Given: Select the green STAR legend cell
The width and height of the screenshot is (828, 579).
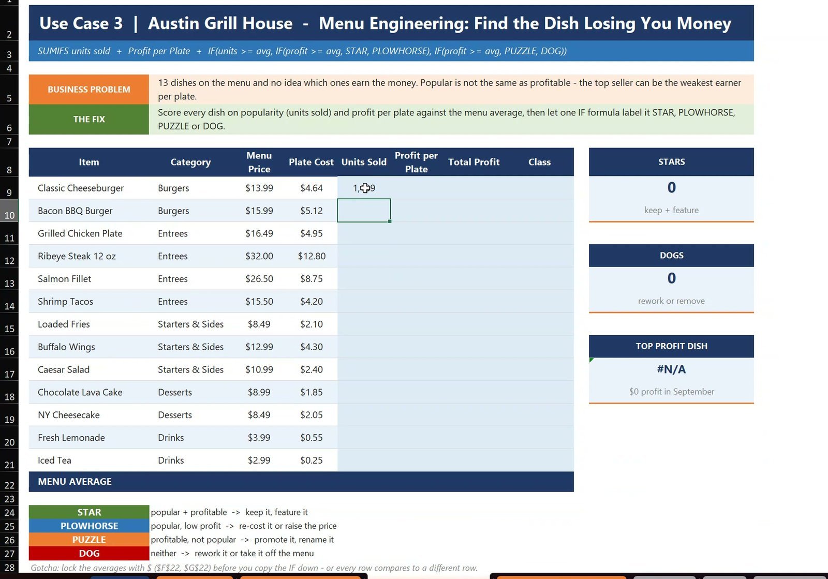Looking at the screenshot, I should [x=89, y=512].
